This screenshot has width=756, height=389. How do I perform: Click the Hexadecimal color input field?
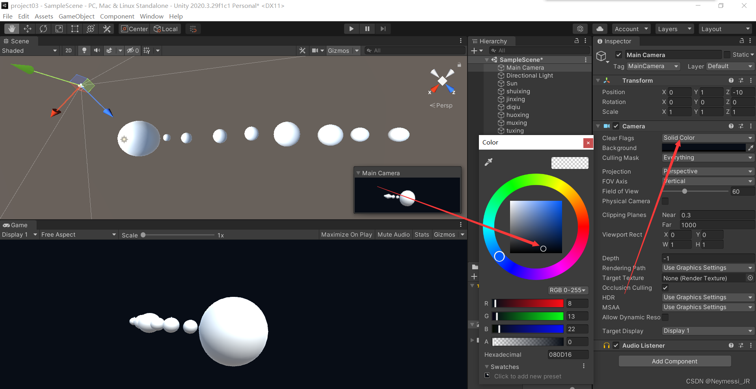coord(568,355)
